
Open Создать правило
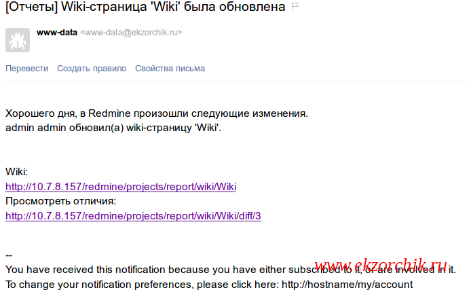[x=92, y=69]
